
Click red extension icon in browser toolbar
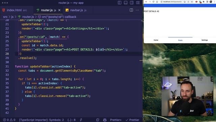[x=196, y=2]
